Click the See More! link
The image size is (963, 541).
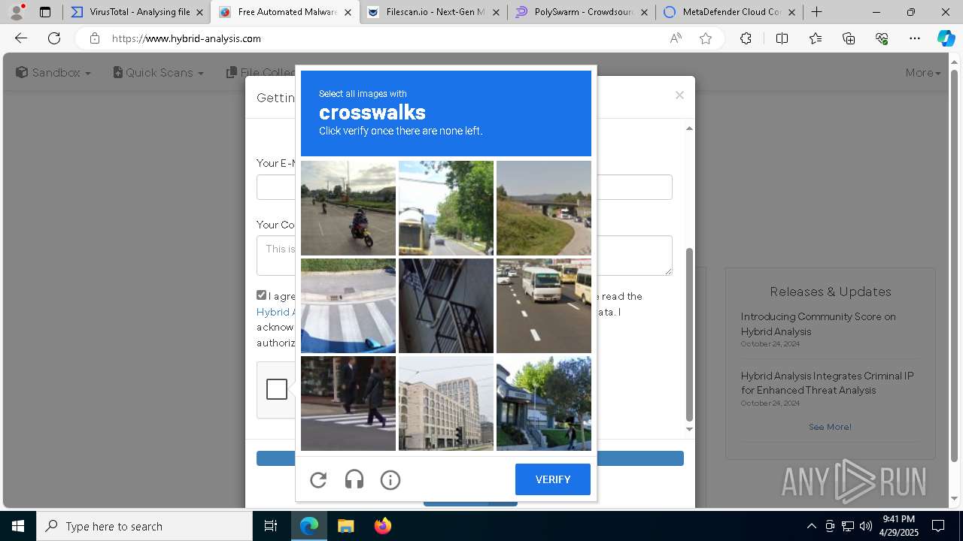click(830, 427)
